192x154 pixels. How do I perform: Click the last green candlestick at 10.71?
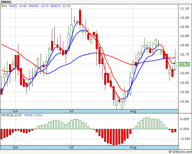(175, 66)
